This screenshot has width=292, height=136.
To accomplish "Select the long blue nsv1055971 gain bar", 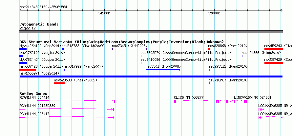I will point(151,76).
